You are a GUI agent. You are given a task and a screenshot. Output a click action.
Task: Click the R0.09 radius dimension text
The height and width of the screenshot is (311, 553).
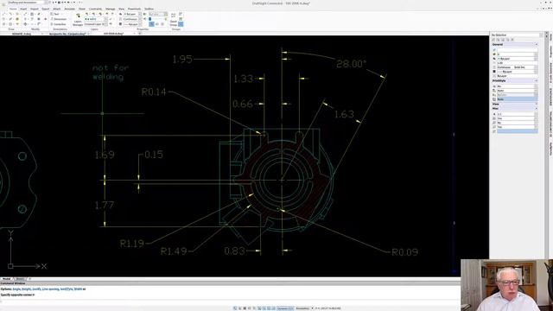405,252
